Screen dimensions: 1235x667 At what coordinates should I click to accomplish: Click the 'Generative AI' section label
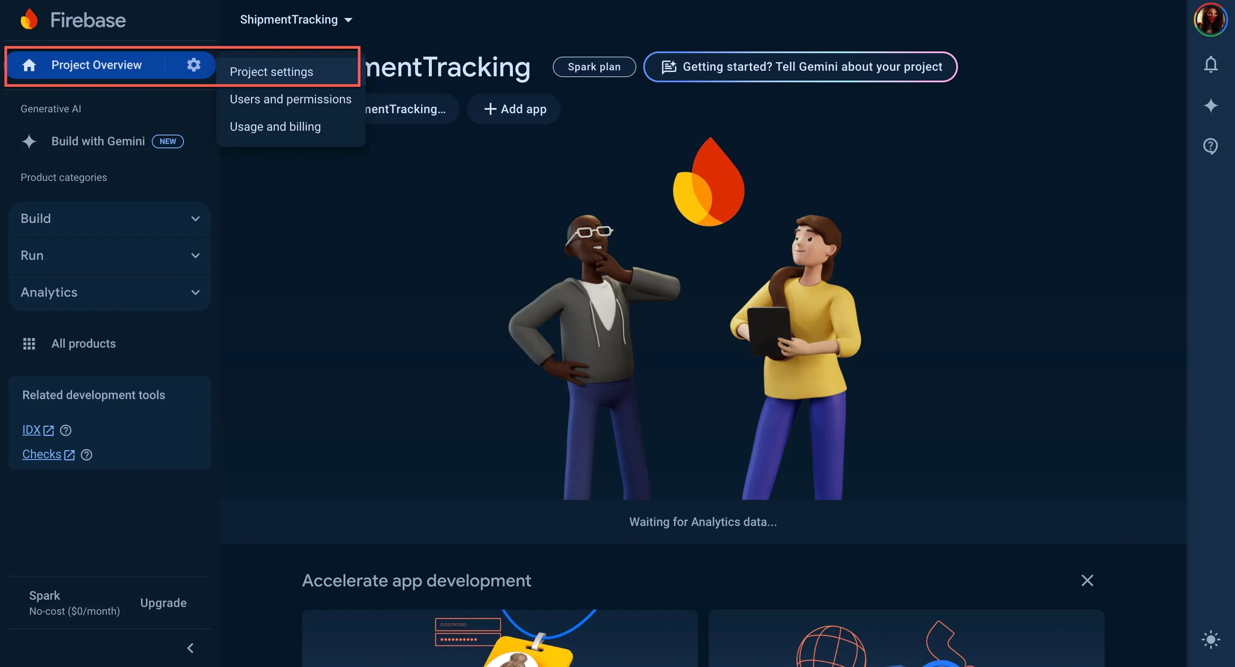click(51, 109)
